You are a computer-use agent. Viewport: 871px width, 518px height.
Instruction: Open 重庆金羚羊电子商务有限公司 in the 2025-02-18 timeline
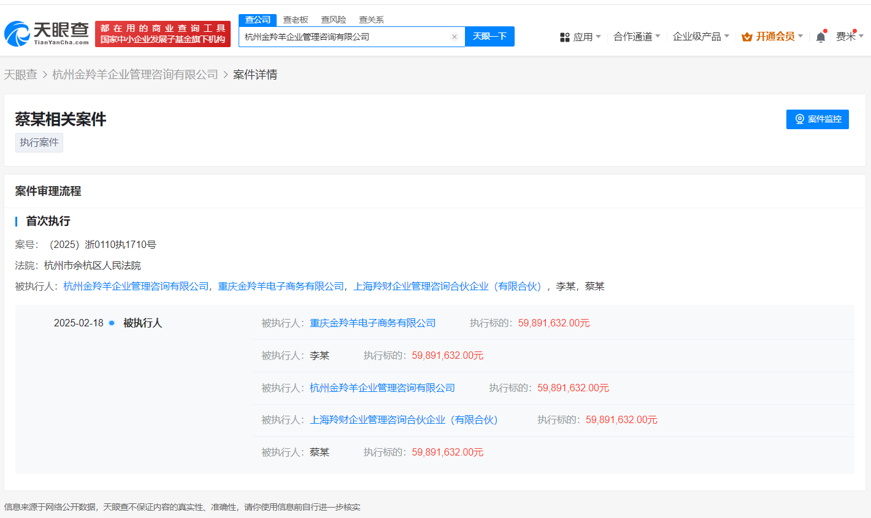tap(373, 323)
